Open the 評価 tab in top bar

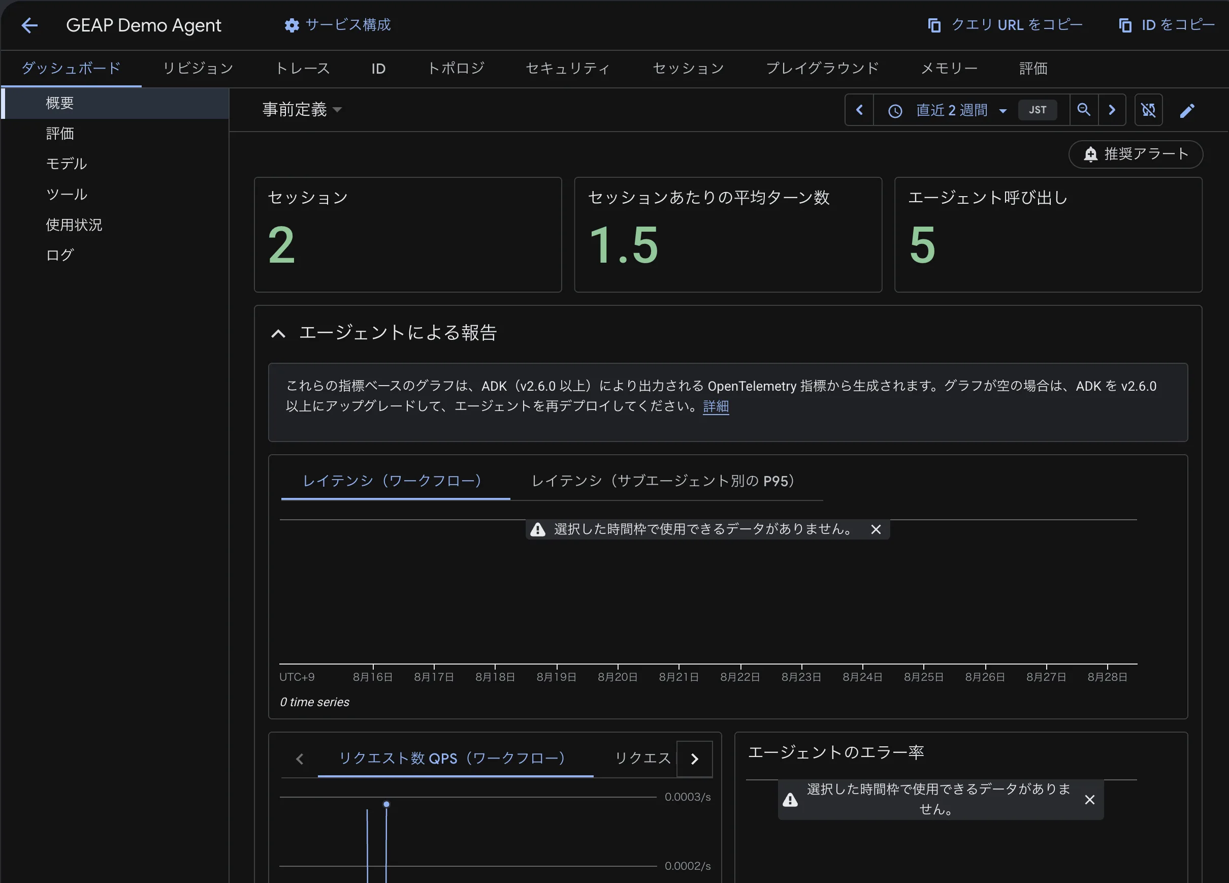click(x=1033, y=68)
